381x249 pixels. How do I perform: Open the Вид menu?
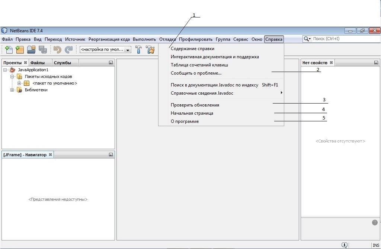(38, 39)
